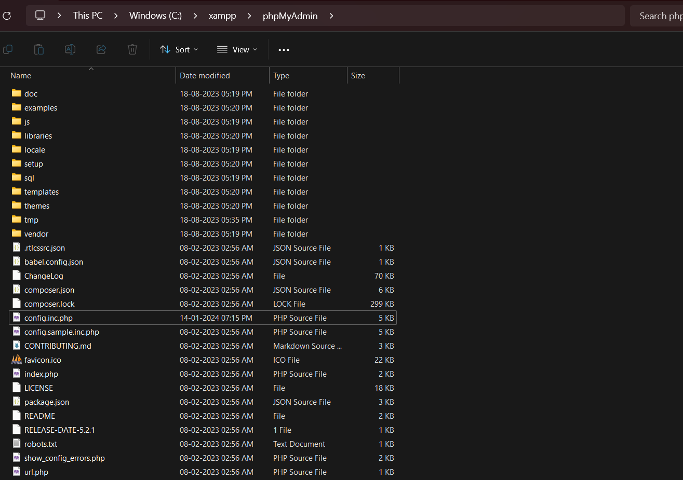The height and width of the screenshot is (480, 683).
Task: Select the themes folder name
Action: (37, 205)
